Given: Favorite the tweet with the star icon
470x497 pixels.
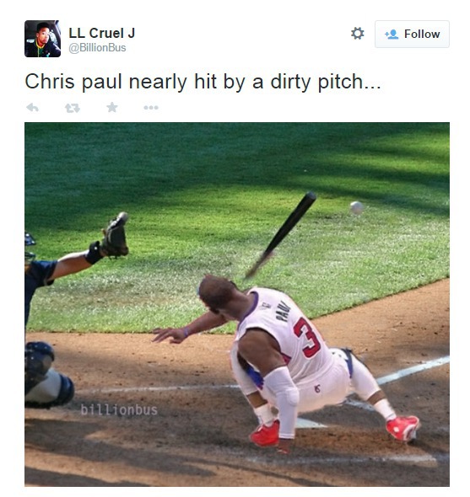Looking at the screenshot, I should 112,108.
